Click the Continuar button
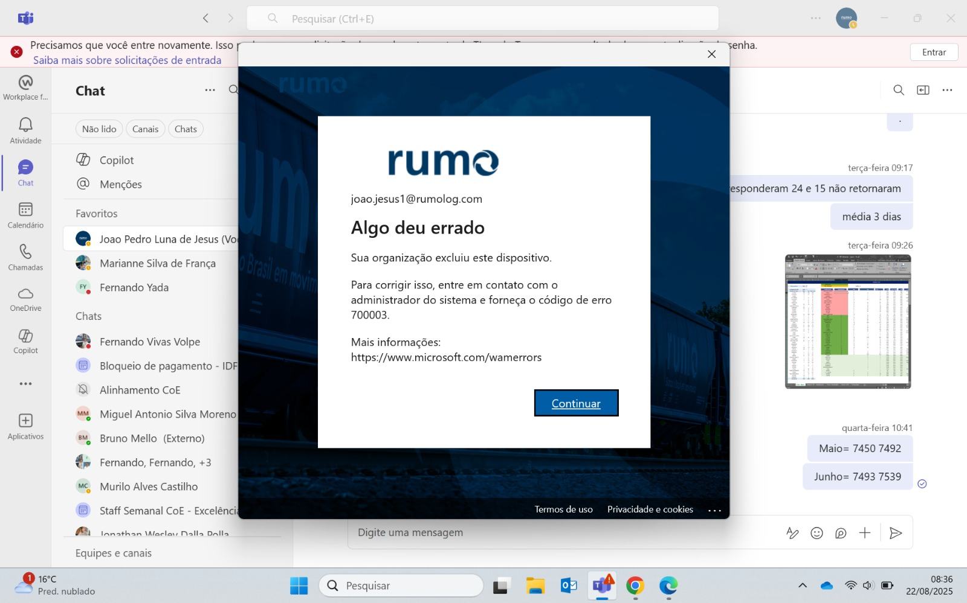 click(576, 403)
